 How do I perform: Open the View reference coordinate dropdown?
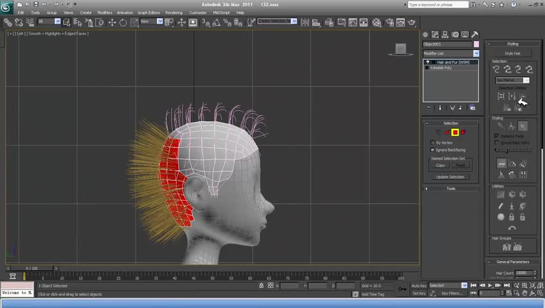pos(152,22)
